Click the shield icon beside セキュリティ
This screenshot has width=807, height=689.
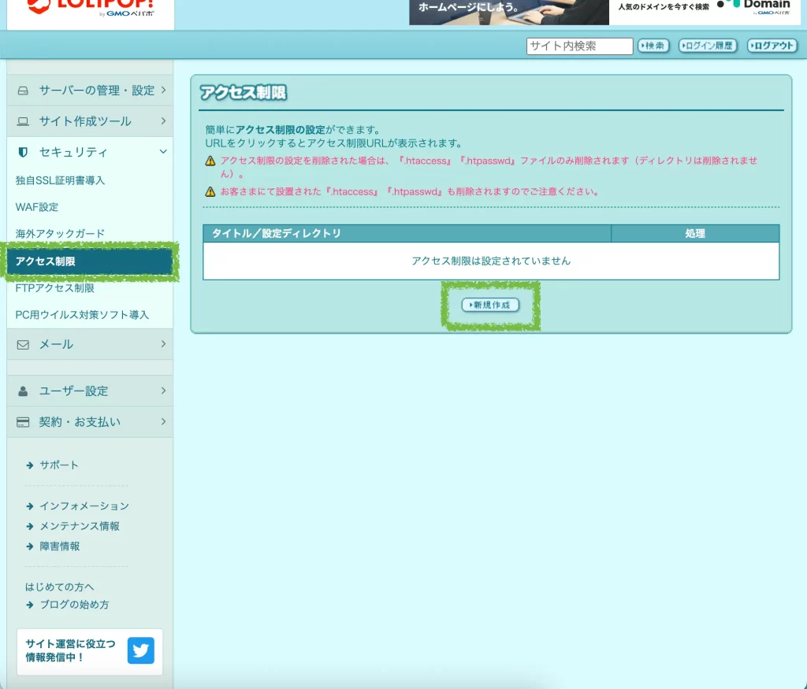[x=23, y=152]
